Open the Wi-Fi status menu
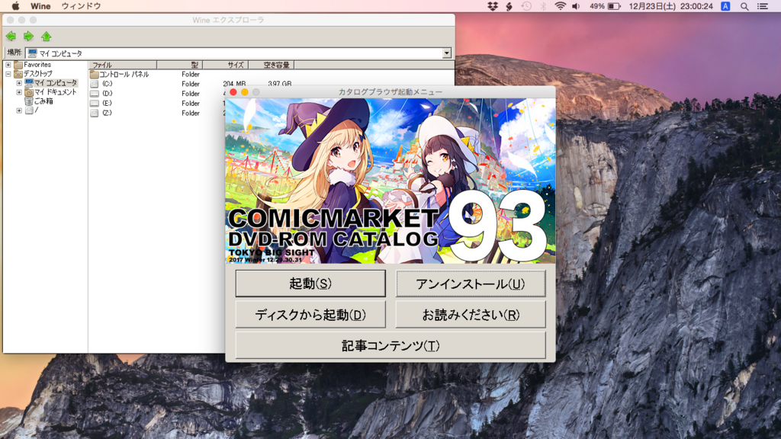Screen dimensions: 781x439 [560, 6]
